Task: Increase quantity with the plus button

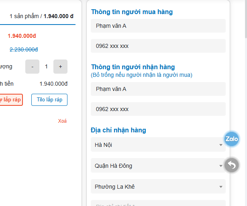Action: (x=60, y=66)
